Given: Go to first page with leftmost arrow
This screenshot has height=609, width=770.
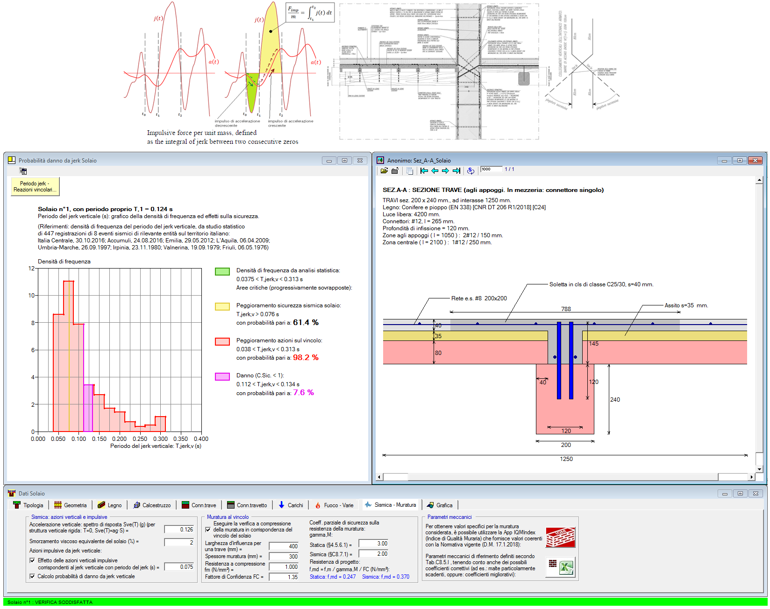Looking at the screenshot, I should 424,171.
